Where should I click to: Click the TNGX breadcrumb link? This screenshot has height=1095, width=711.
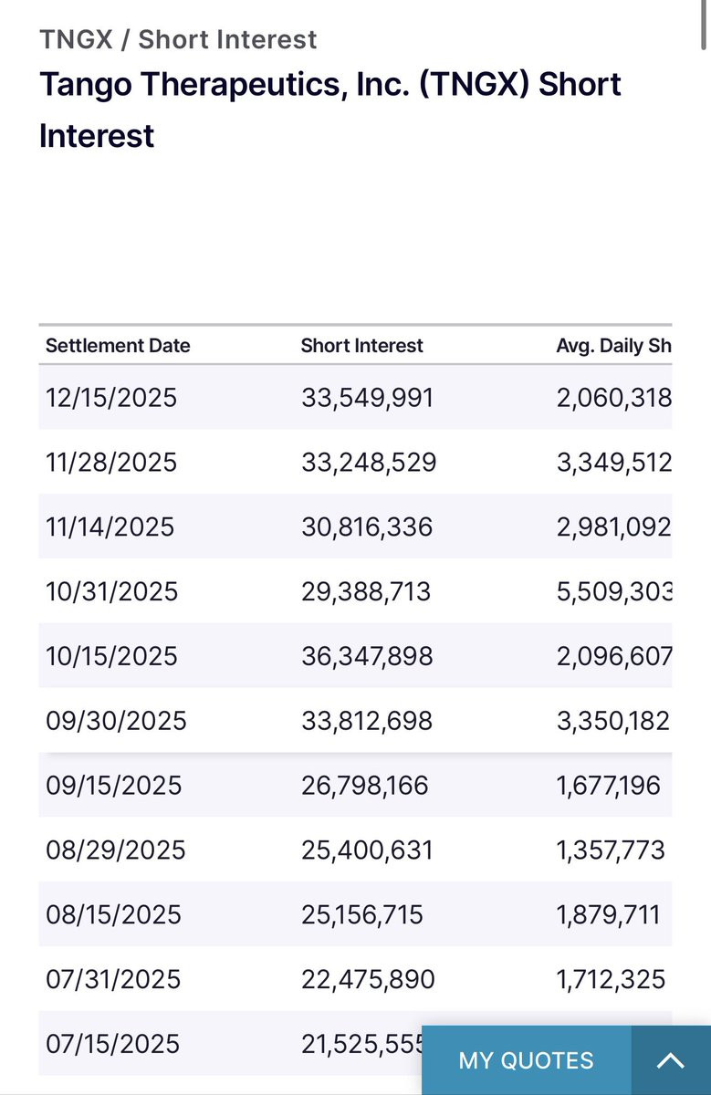pyautogui.click(x=76, y=39)
